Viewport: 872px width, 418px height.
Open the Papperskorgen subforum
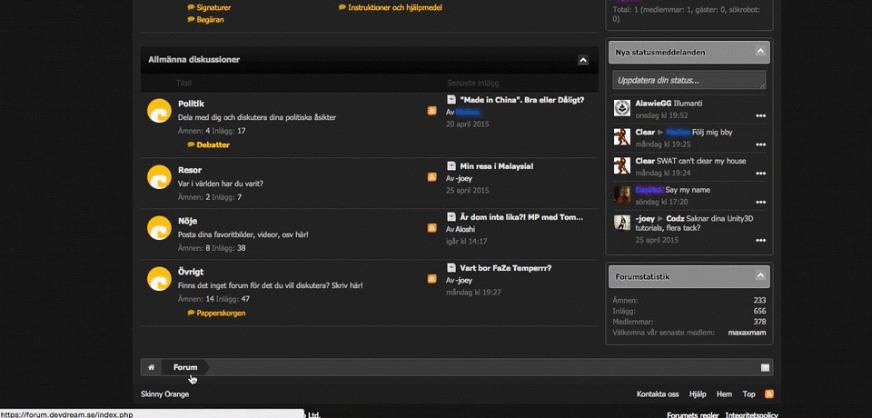(221, 313)
